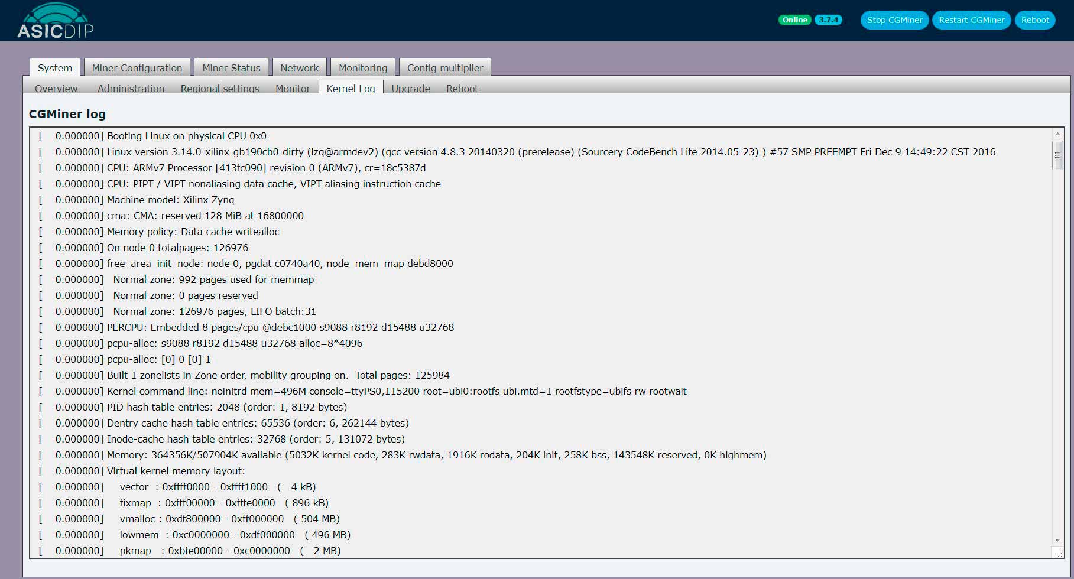Click the 'free_area_init_node: node 0' line
Screen dimensions: 1074x579
(246, 264)
